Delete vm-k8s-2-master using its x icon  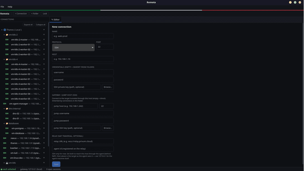coord(44,39)
